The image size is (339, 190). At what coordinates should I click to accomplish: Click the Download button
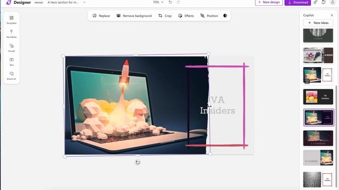point(298,2)
